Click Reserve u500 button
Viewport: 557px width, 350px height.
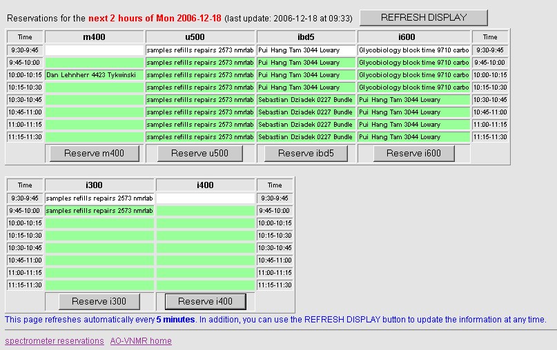[199, 153]
